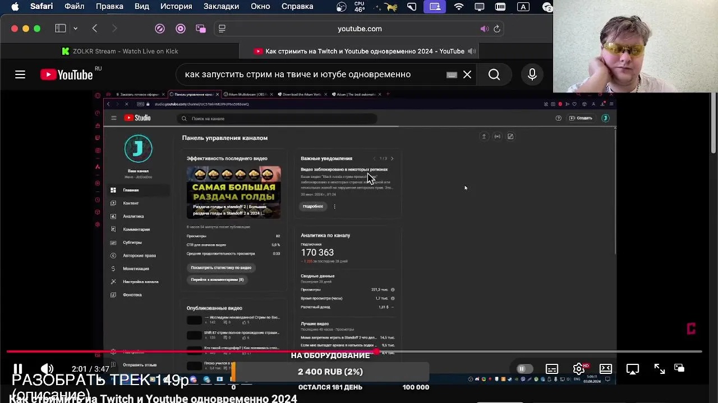Open Главная in Studio sidebar

[140, 190]
